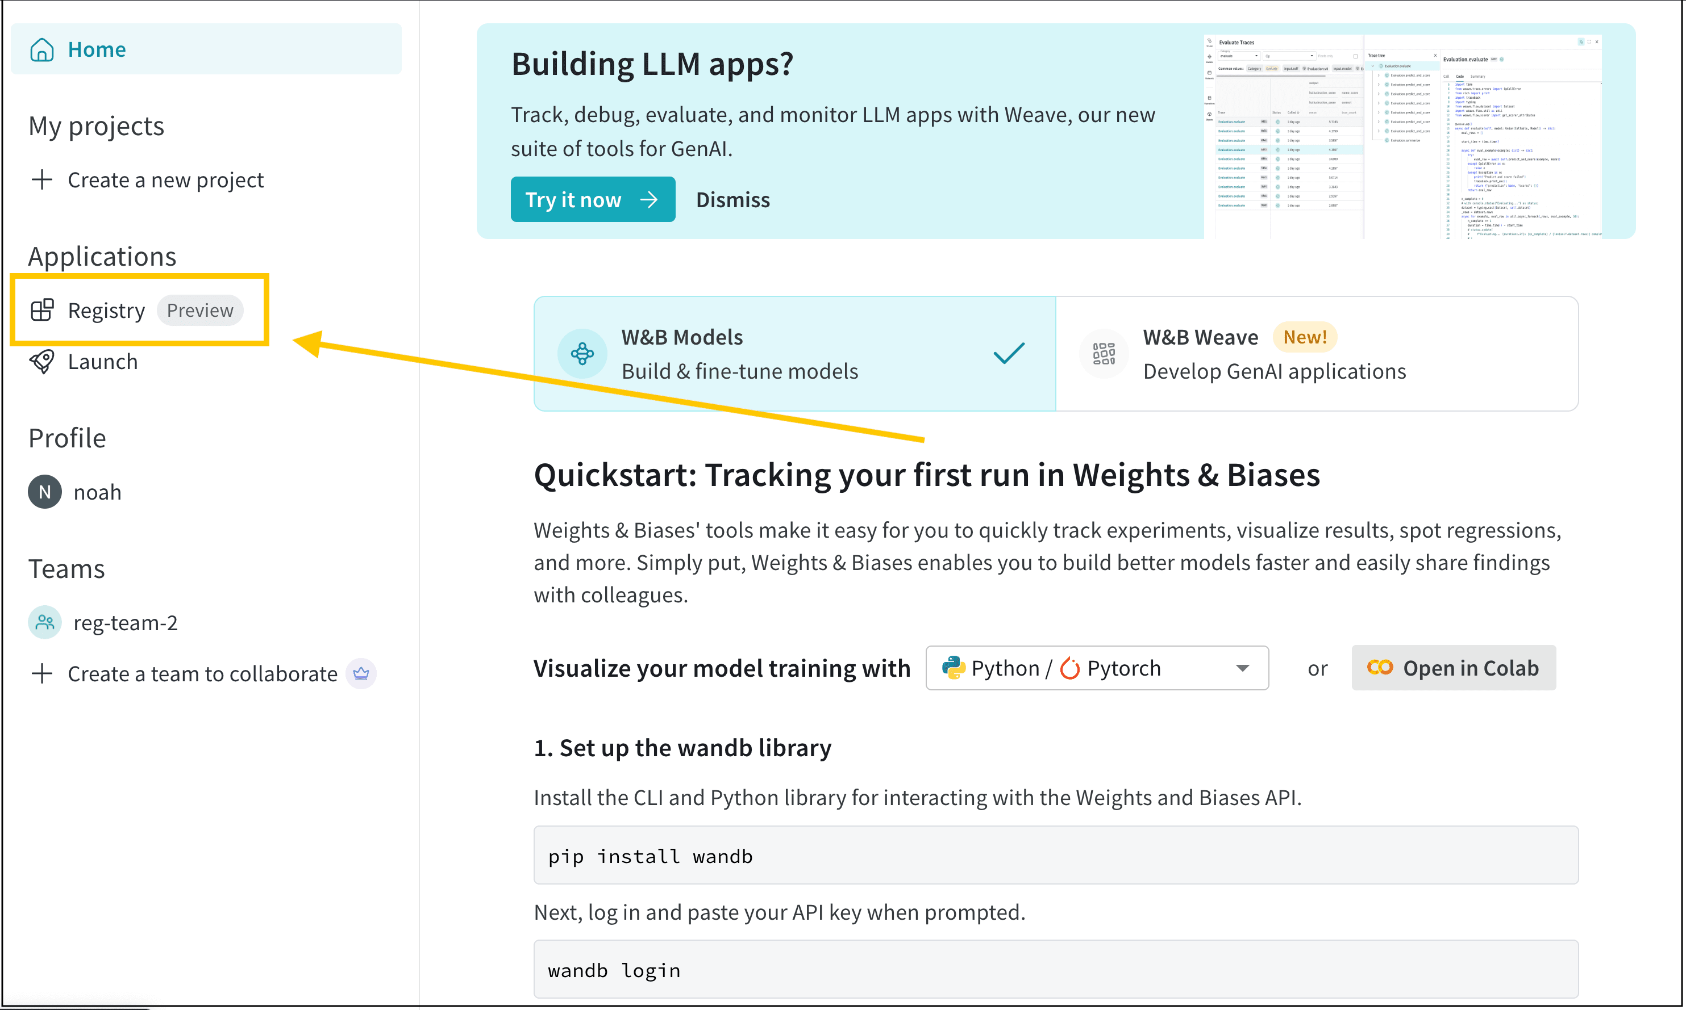1686x1010 pixels.
Task: Dismiss the Building LLM apps banner
Action: (x=733, y=199)
